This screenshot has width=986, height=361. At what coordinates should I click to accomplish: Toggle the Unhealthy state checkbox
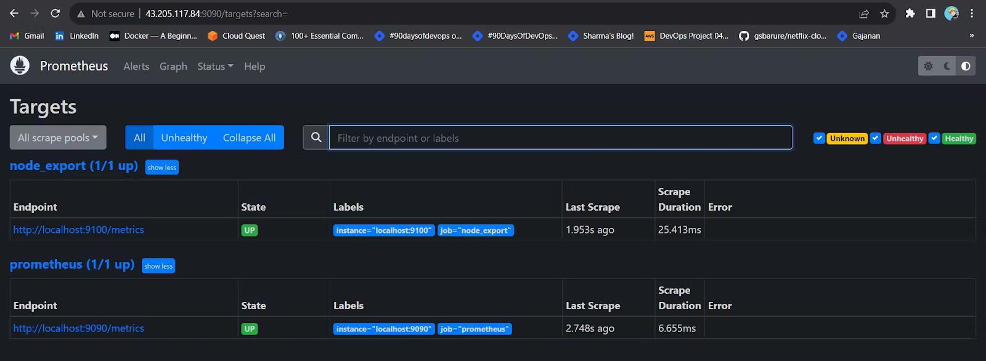tap(875, 138)
